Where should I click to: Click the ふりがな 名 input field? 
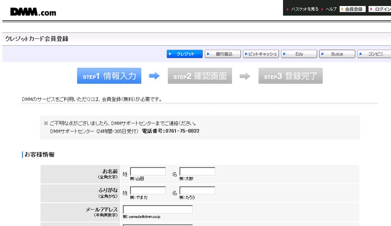(197, 190)
